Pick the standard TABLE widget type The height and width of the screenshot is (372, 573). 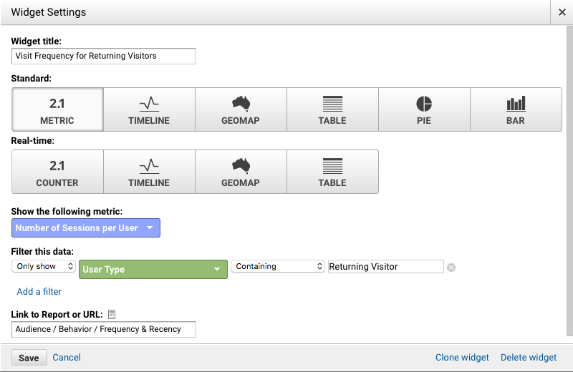click(332, 109)
